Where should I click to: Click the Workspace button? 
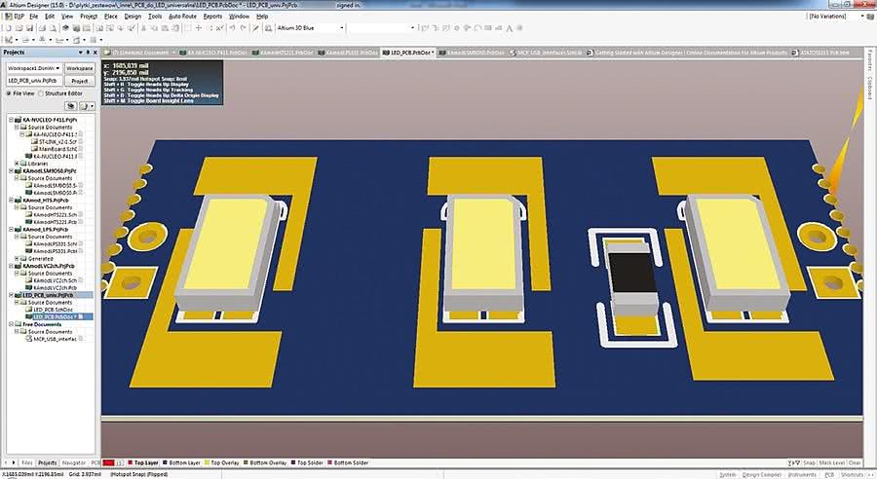coord(80,68)
